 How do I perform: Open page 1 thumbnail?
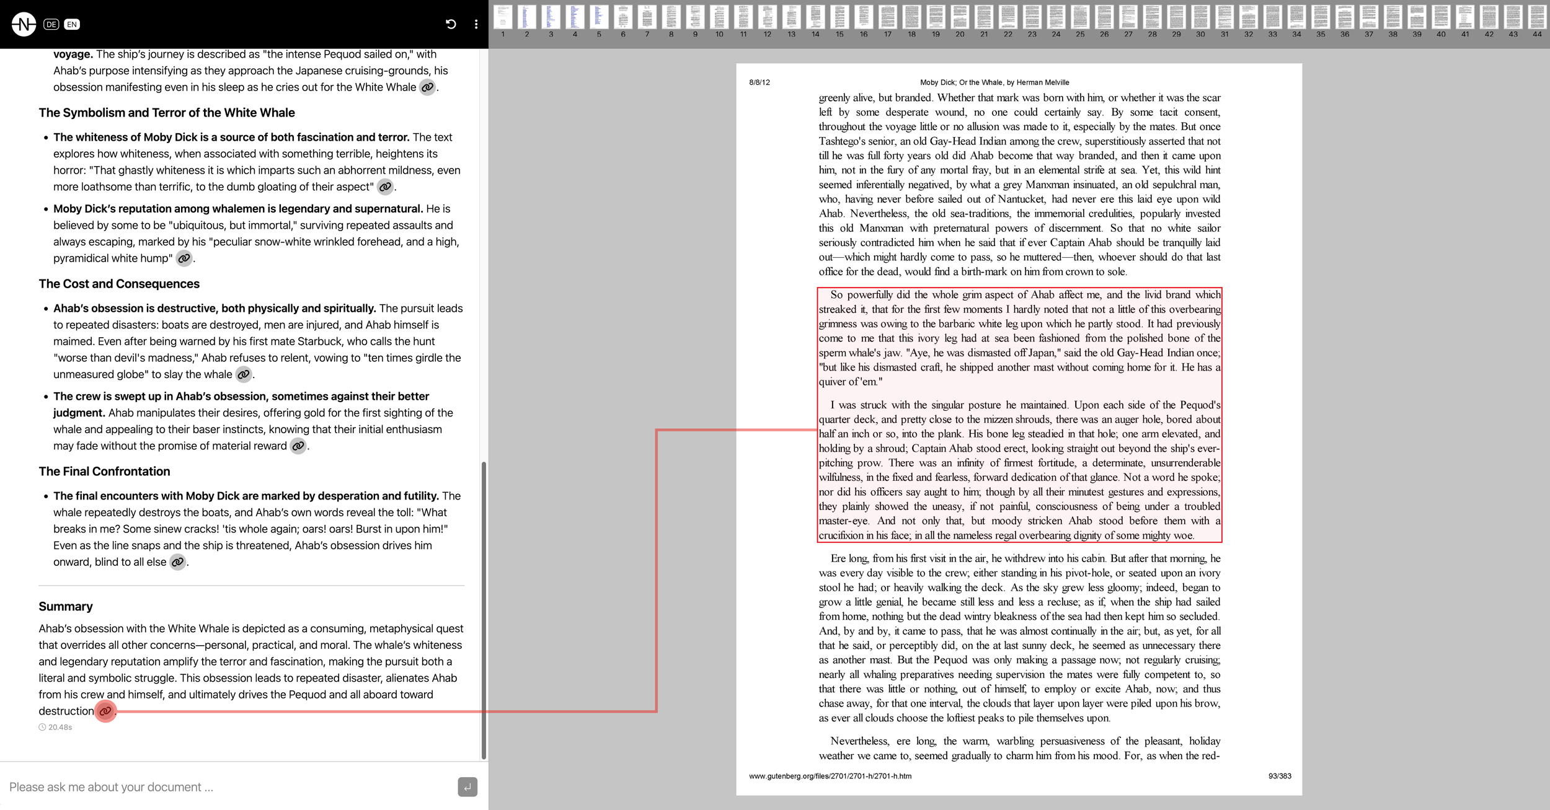pos(503,18)
